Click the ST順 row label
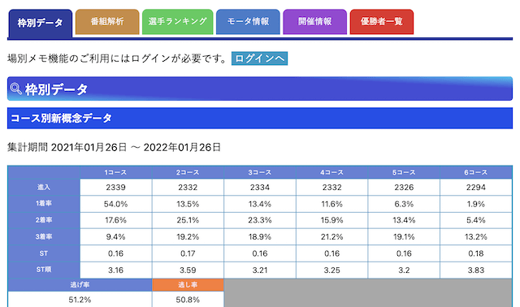Screen dimensions: 520x307 tap(44, 270)
